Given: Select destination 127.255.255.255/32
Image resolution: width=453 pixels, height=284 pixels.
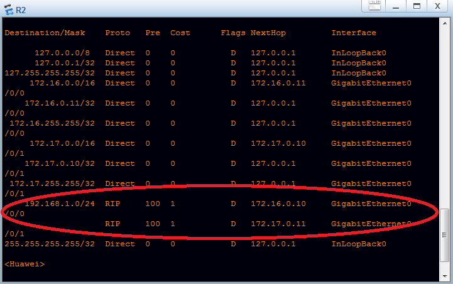Looking at the screenshot, I should pos(50,73).
